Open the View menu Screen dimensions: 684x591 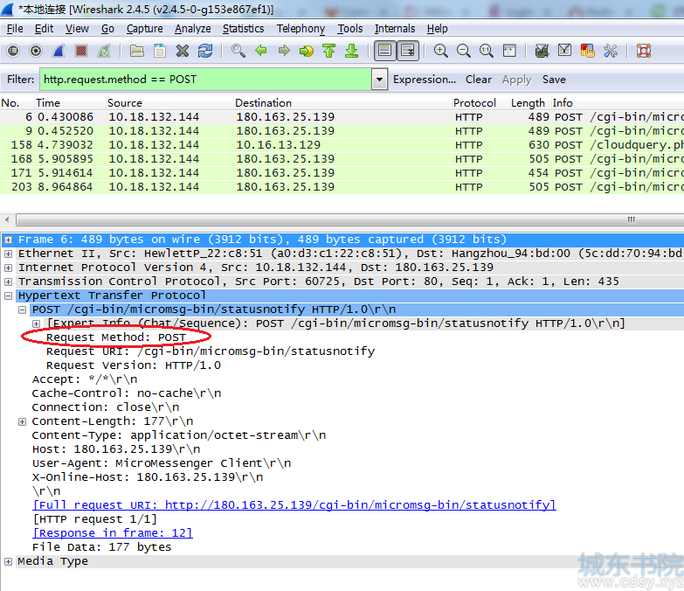coord(77,29)
